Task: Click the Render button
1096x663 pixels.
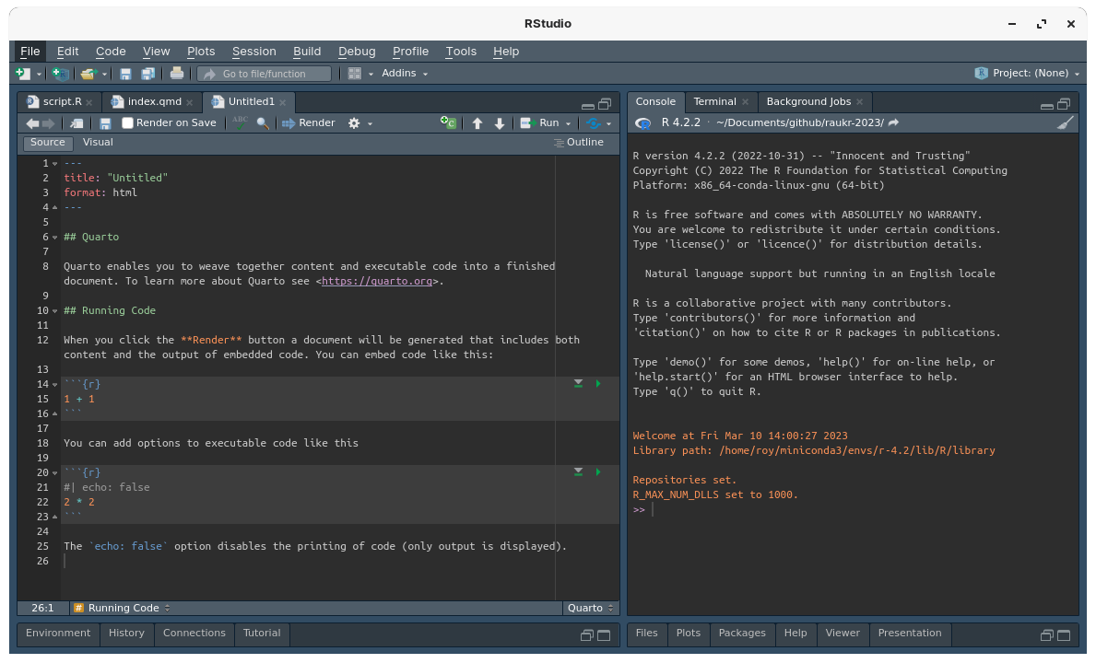Action: (309, 123)
